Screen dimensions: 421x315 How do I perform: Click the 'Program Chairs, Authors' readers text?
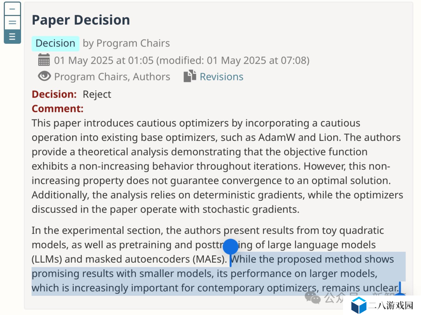pyautogui.click(x=112, y=77)
